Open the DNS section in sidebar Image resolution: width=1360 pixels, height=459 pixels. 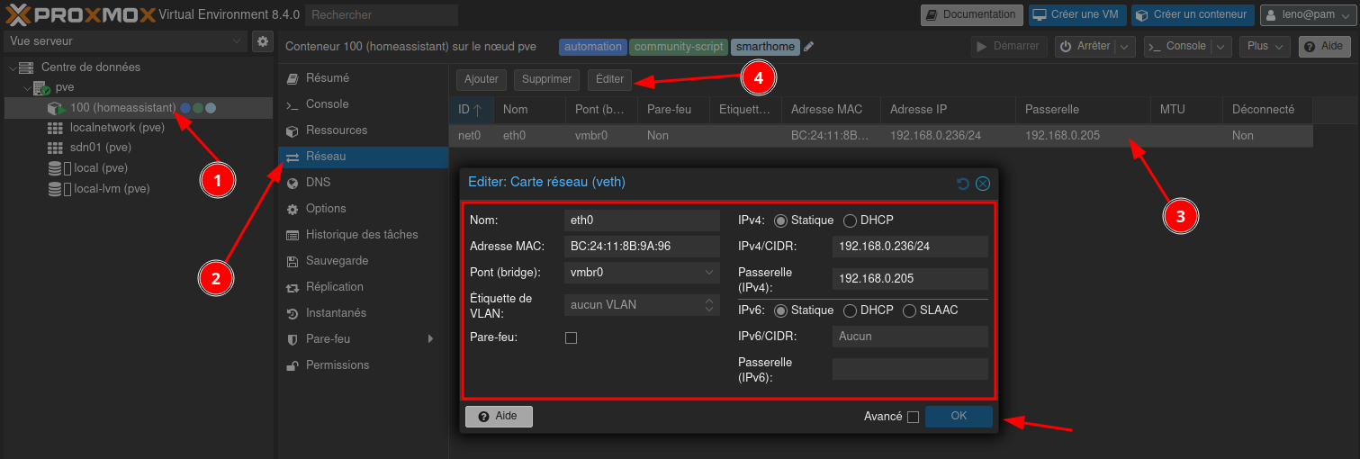[x=318, y=183]
